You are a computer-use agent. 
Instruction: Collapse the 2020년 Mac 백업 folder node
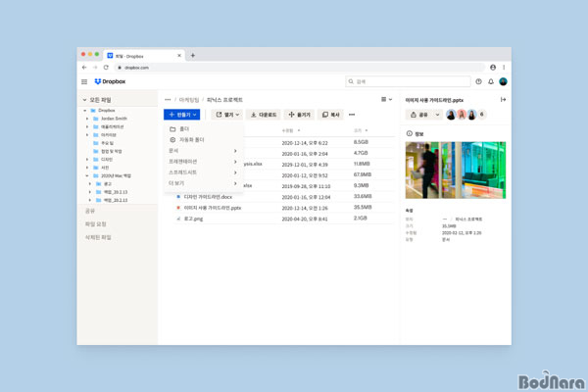pyautogui.click(x=87, y=175)
